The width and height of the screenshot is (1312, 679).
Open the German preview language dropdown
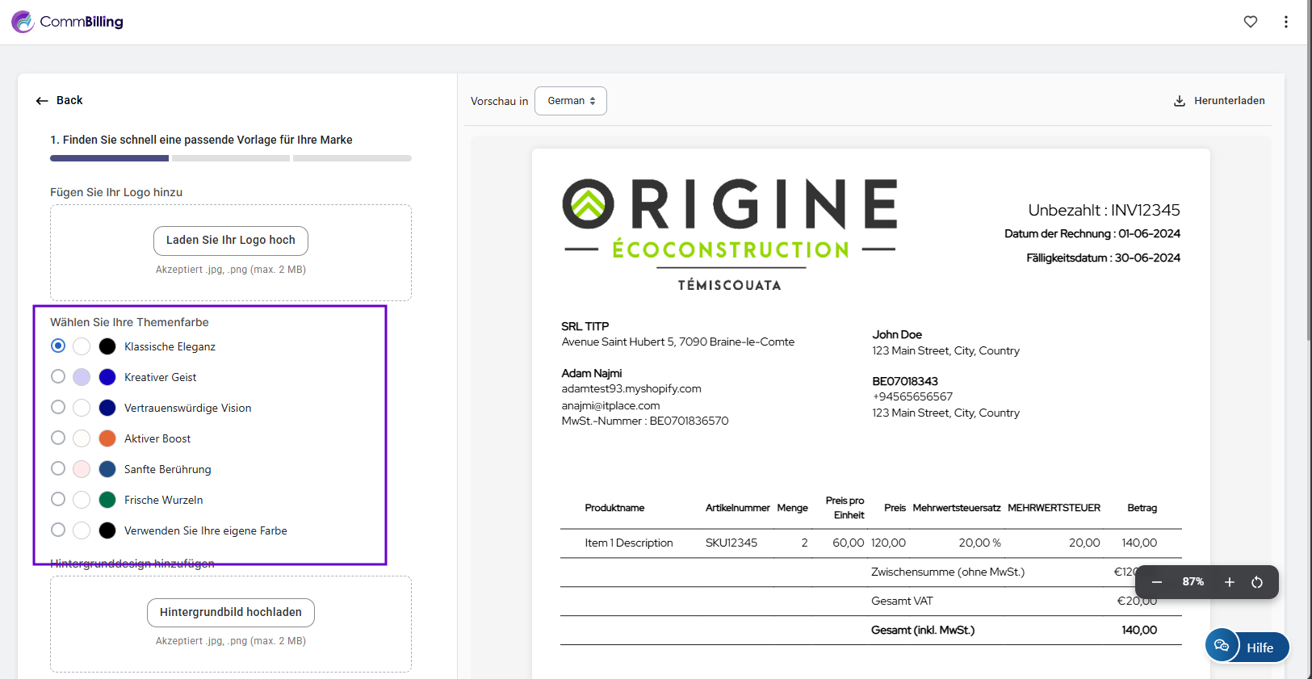pyautogui.click(x=571, y=101)
